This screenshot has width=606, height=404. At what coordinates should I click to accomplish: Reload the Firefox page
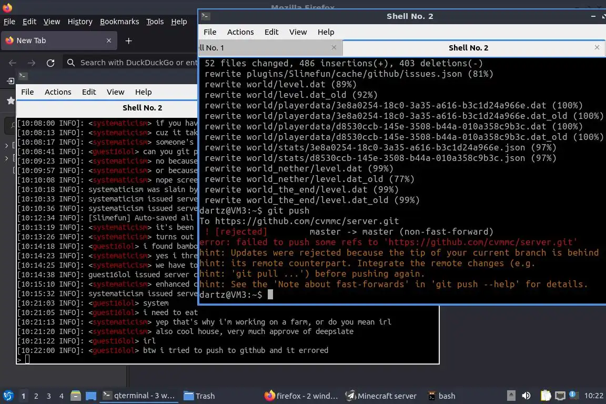50,63
